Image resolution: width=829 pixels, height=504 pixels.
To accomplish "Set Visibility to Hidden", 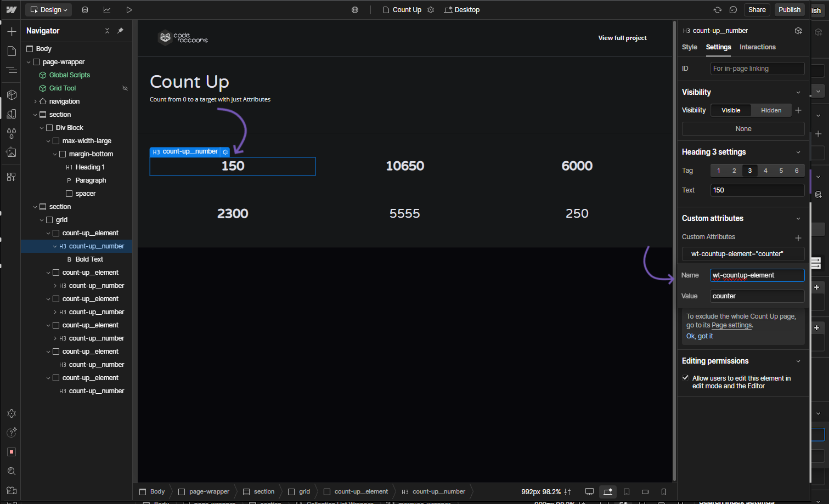I will pyautogui.click(x=771, y=110).
